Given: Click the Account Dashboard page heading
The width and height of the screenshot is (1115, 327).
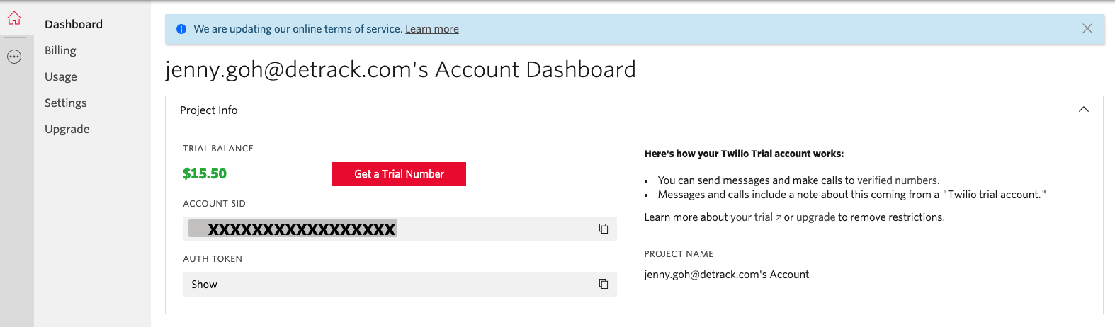Looking at the screenshot, I should click(401, 69).
